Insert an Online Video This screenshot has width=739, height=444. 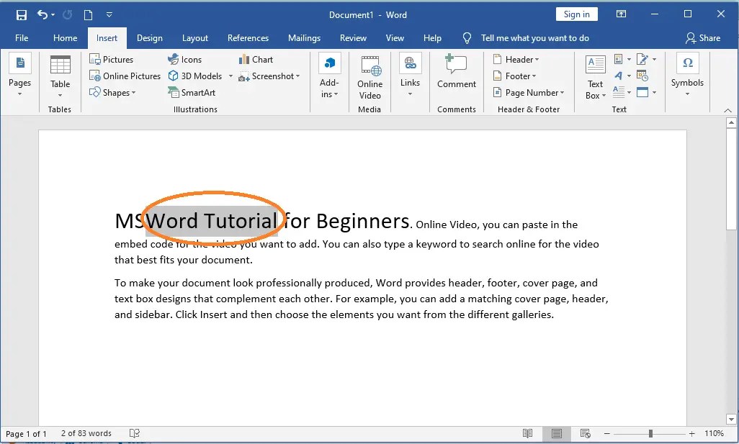[x=369, y=78]
